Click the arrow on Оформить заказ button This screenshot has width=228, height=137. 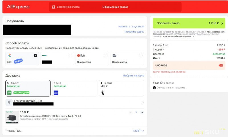(222, 23)
